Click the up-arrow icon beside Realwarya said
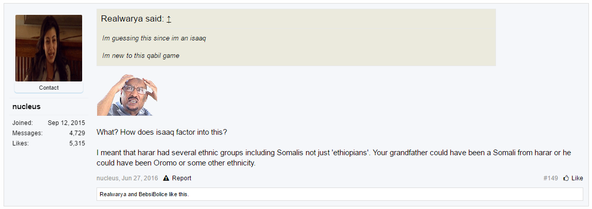Screen dimensions: 592x209 [169, 19]
